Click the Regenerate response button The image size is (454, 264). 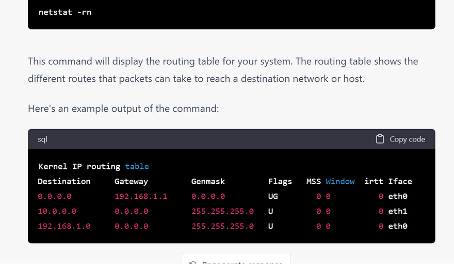pos(236,260)
